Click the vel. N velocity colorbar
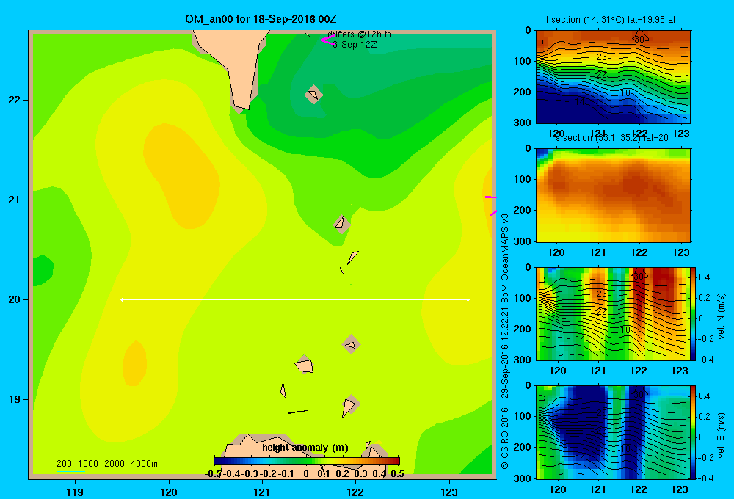 tap(693, 313)
